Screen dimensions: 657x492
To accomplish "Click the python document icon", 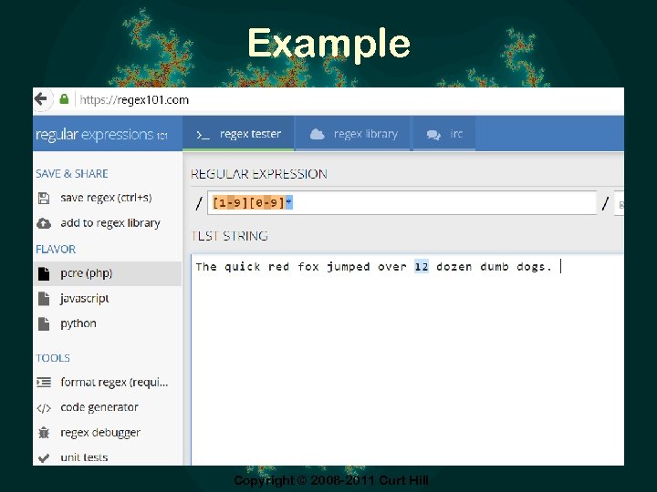I will tap(44, 323).
